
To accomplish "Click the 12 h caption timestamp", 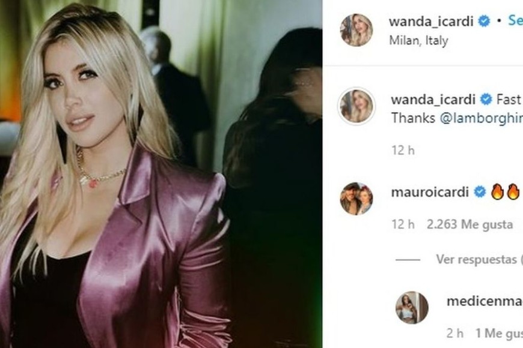I will tap(403, 151).
